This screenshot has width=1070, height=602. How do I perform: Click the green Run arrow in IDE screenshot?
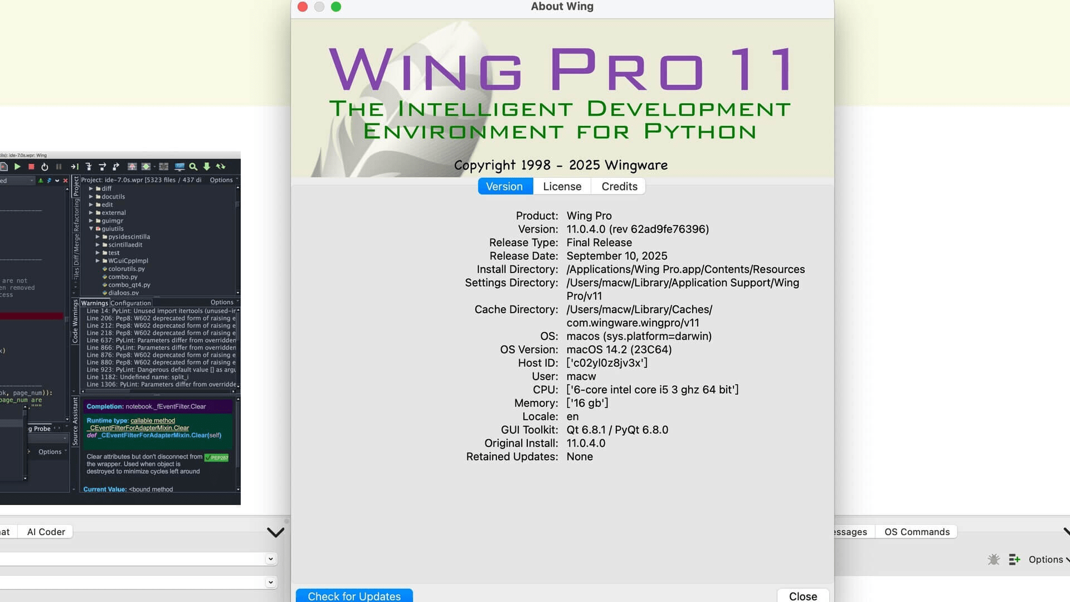click(17, 167)
